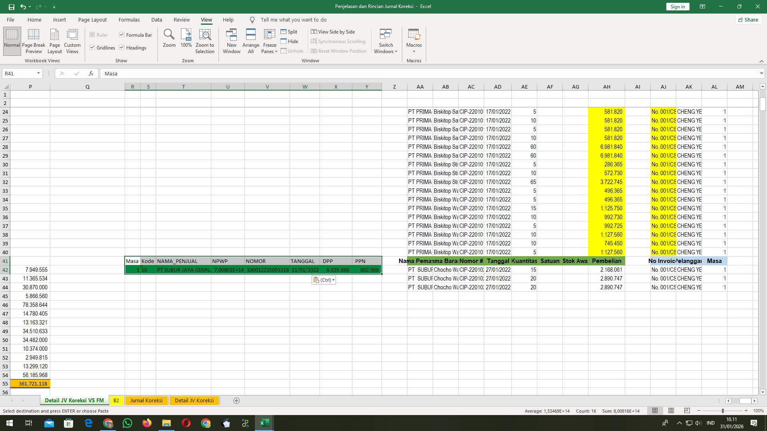Uncheck the Gridlines checkbox
767x431 pixels.
point(92,47)
